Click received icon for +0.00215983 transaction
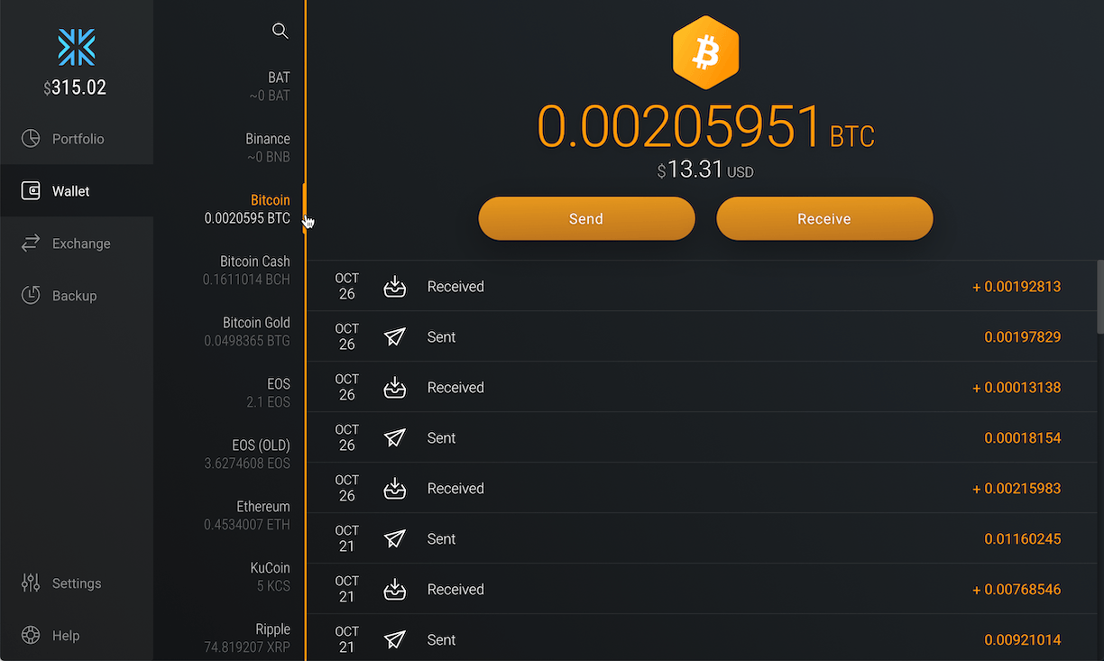 point(395,489)
